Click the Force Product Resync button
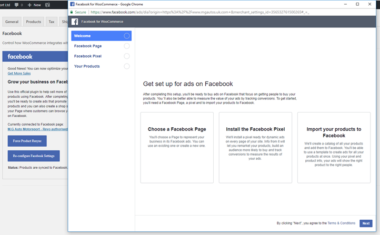Viewport: 380px width, 235px height. coord(27,141)
